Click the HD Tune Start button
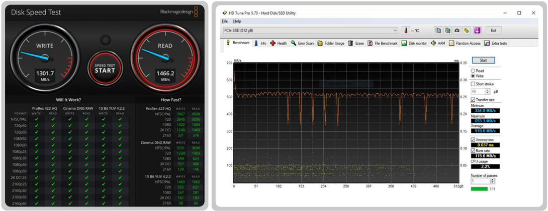548x211 pixels. tap(483, 60)
